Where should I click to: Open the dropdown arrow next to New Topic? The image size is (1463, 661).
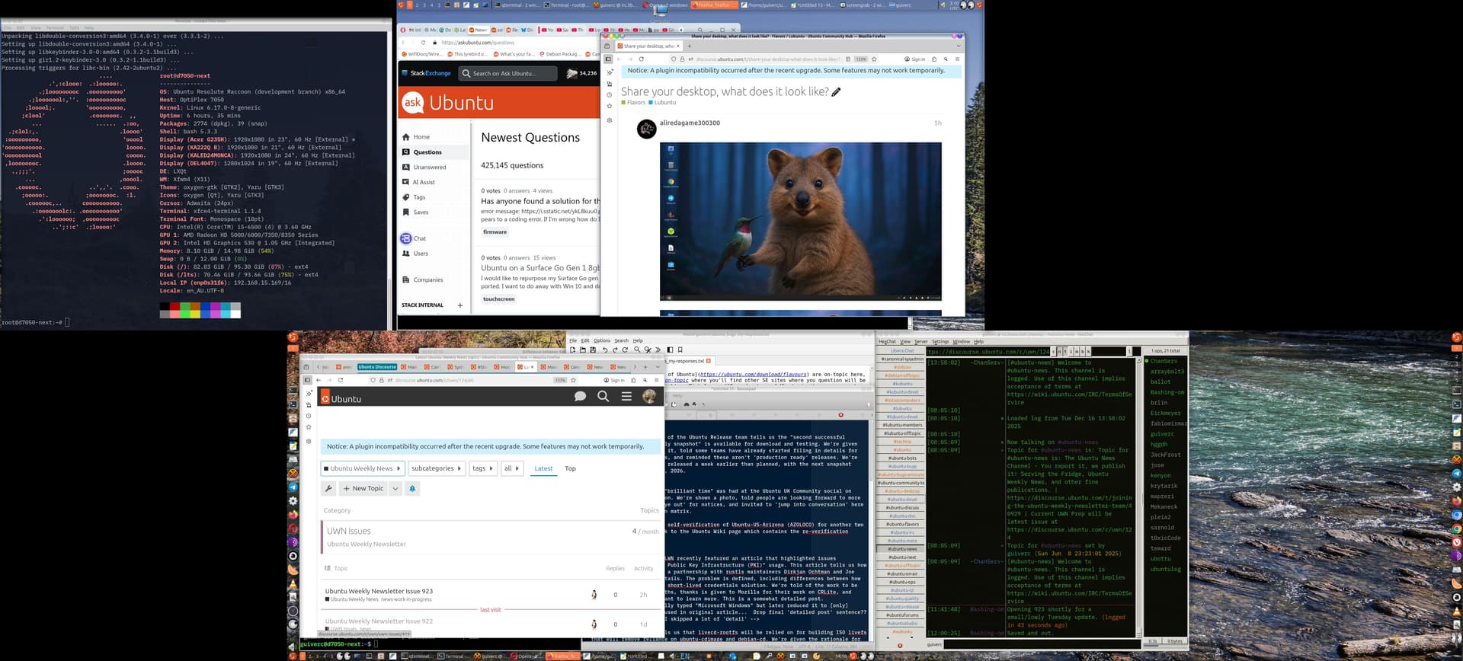click(x=395, y=489)
